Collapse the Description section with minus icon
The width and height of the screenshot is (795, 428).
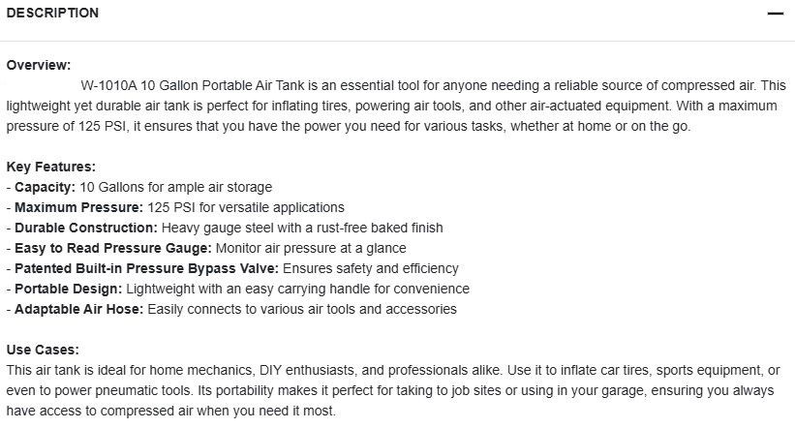coord(775,14)
